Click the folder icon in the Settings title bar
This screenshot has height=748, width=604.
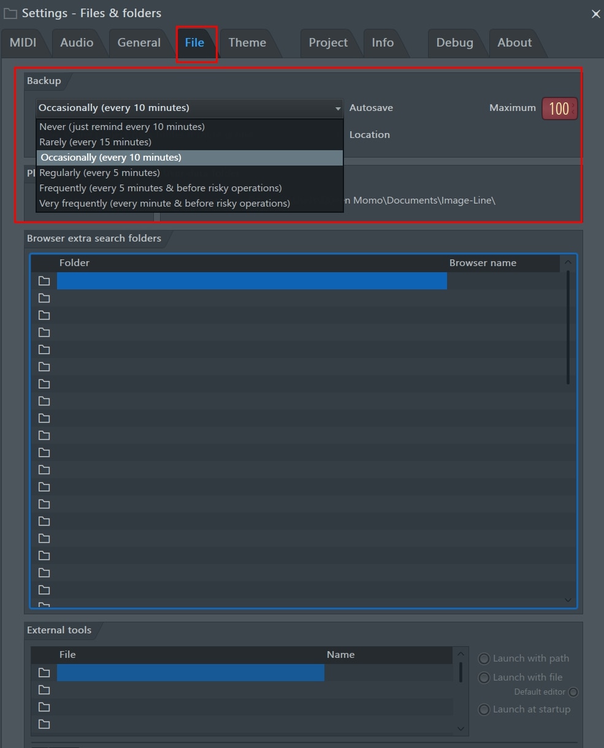click(9, 12)
